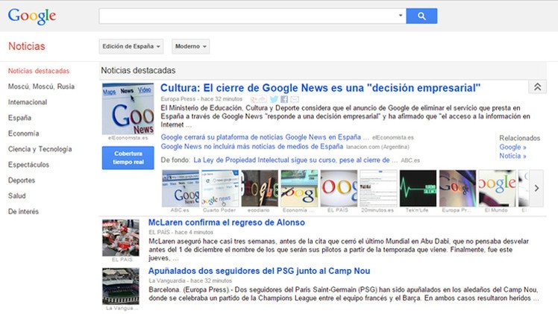Click 'EL PAÍS - hace 4 minutos' source text
Screen dimensions: 558x314
coord(181,232)
